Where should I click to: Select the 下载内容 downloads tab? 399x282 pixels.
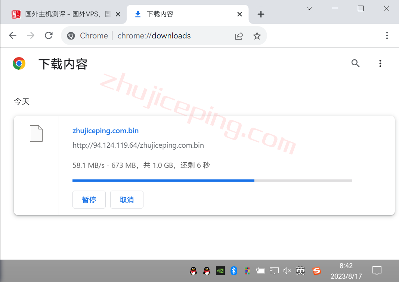click(x=188, y=14)
